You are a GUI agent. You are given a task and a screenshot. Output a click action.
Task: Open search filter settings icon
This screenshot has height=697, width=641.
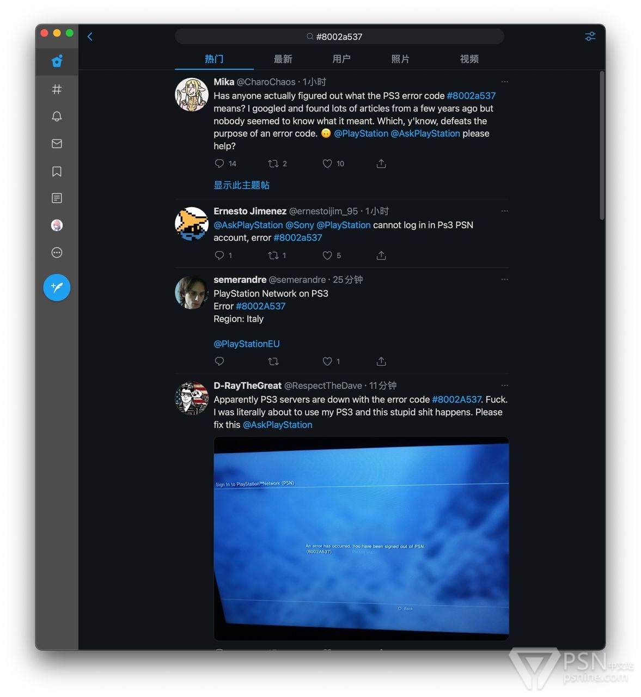coord(590,36)
